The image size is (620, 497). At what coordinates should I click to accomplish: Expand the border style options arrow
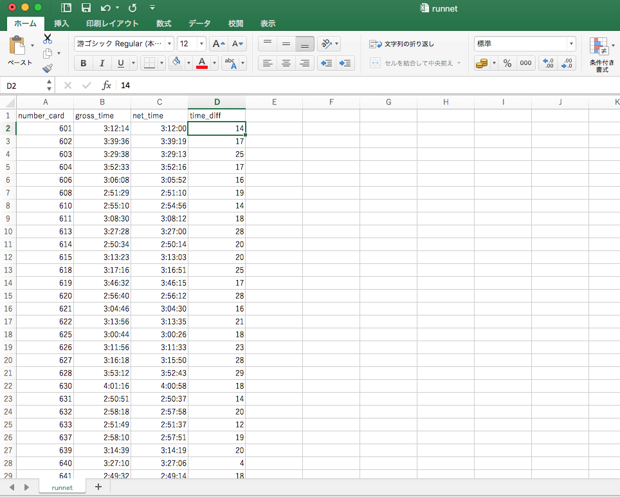(161, 63)
